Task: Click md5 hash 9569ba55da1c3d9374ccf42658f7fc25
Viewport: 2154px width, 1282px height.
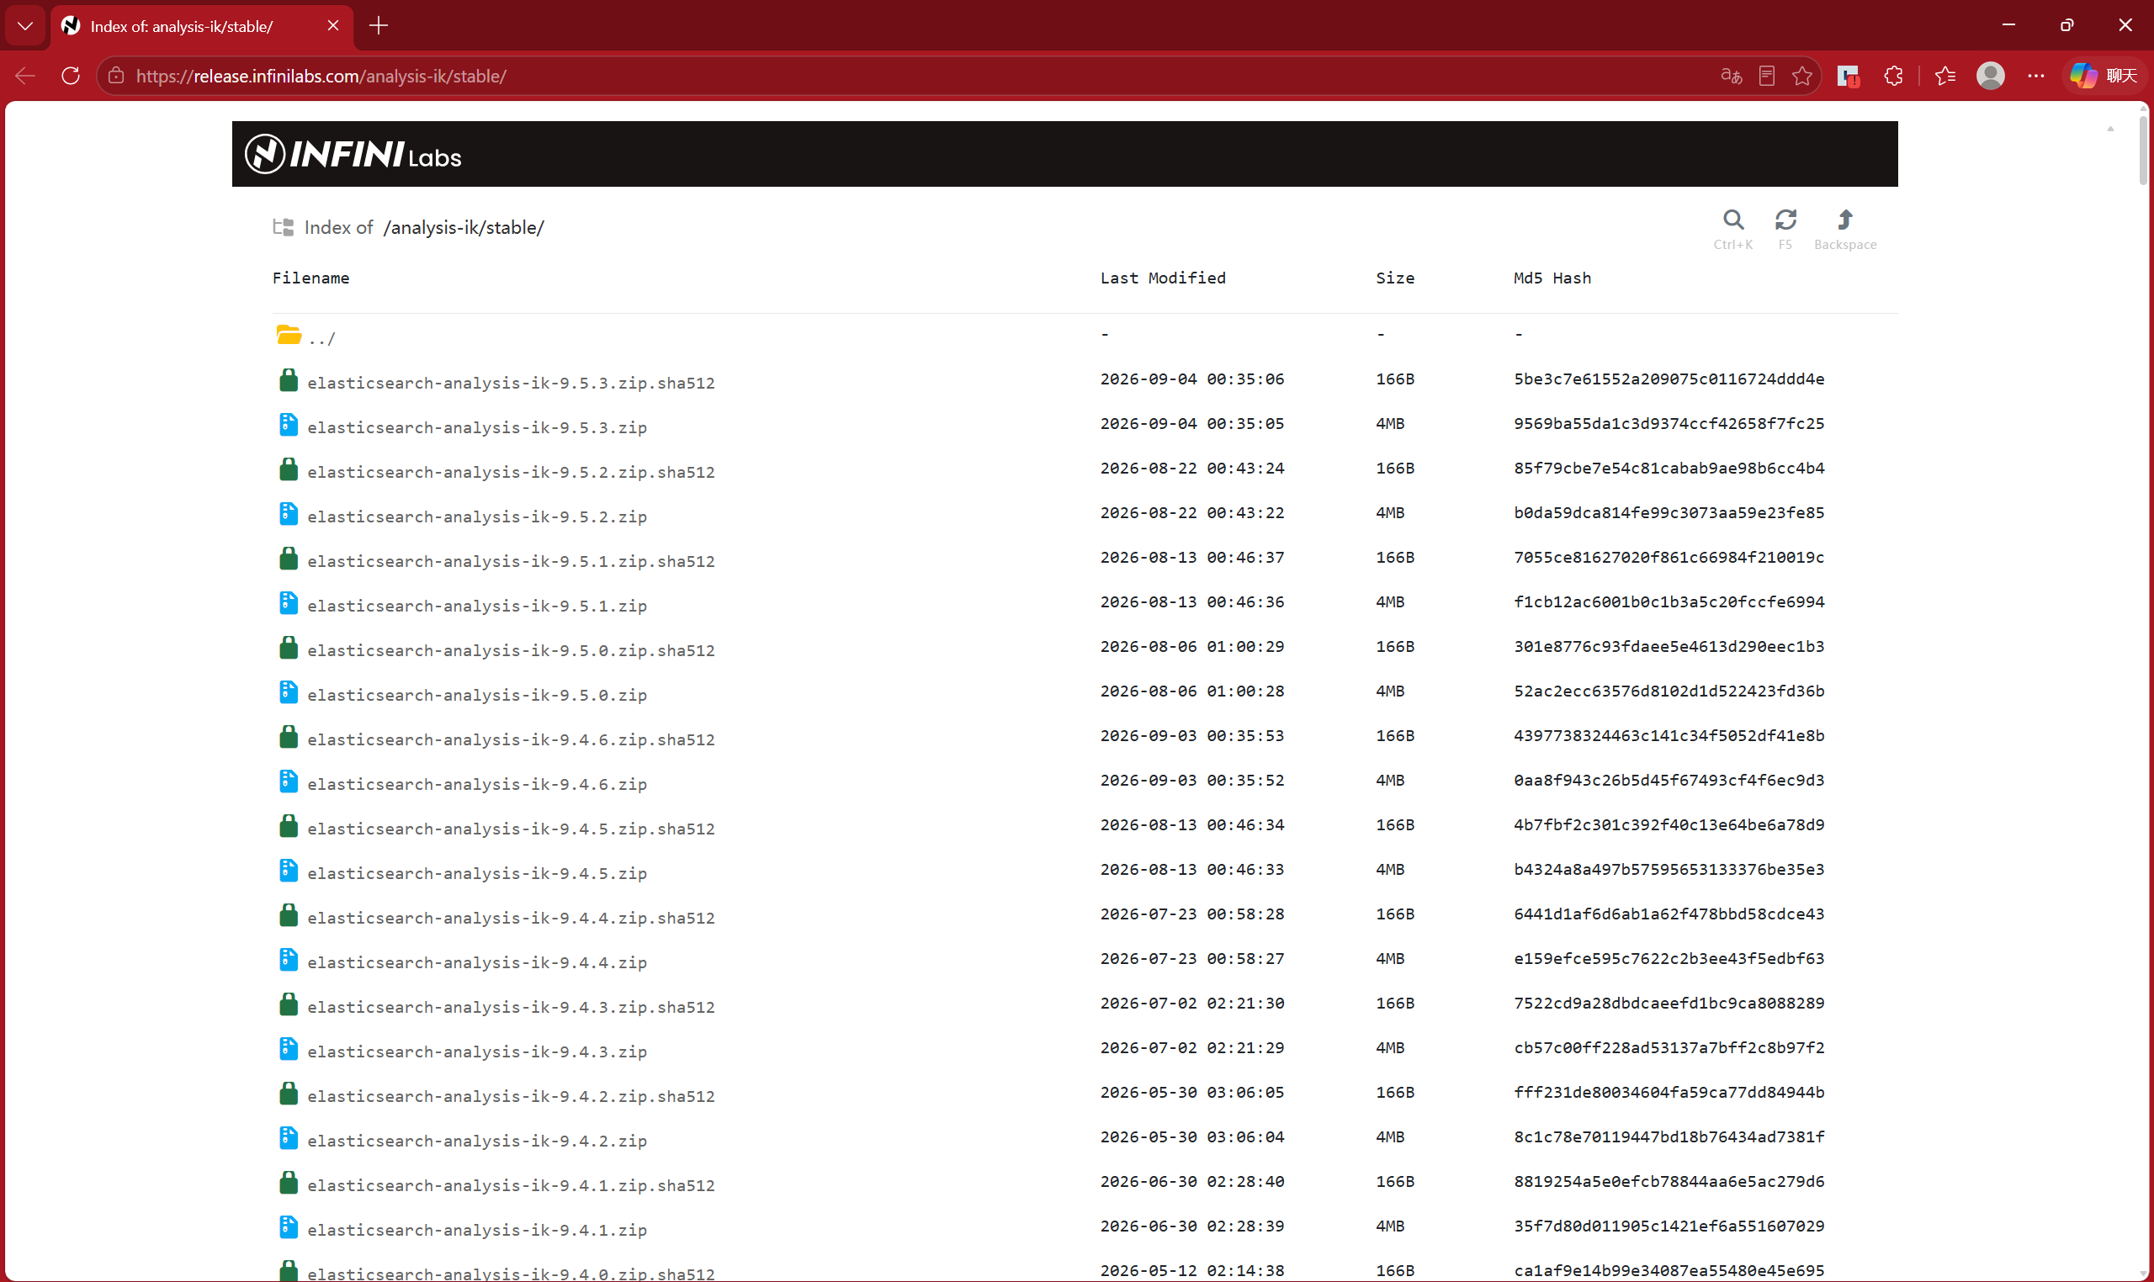Action: pos(1669,423)
